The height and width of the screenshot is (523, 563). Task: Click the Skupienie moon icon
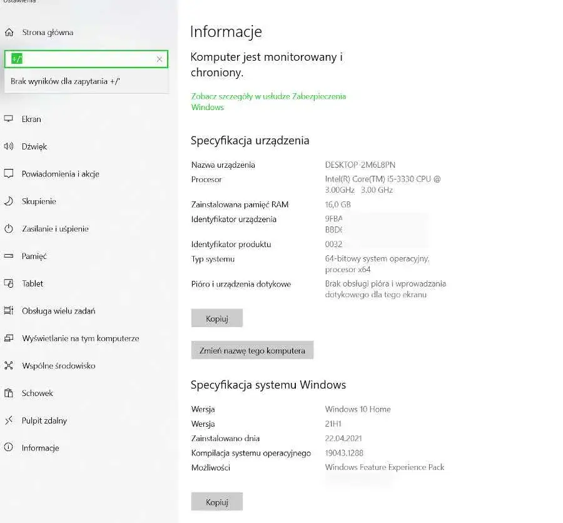pyautogui.click(x=9, y=201)
